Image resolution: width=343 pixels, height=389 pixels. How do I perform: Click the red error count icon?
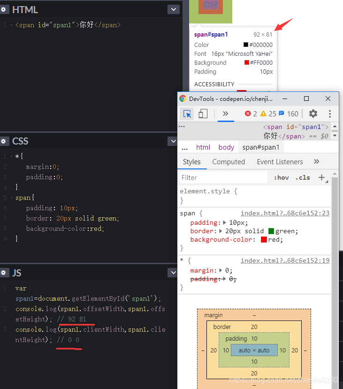[248, 114]
